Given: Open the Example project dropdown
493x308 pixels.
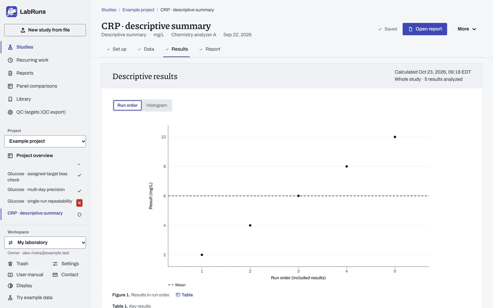Looking at the screenshot, I should pyautogui.click(x=45, y=141).
